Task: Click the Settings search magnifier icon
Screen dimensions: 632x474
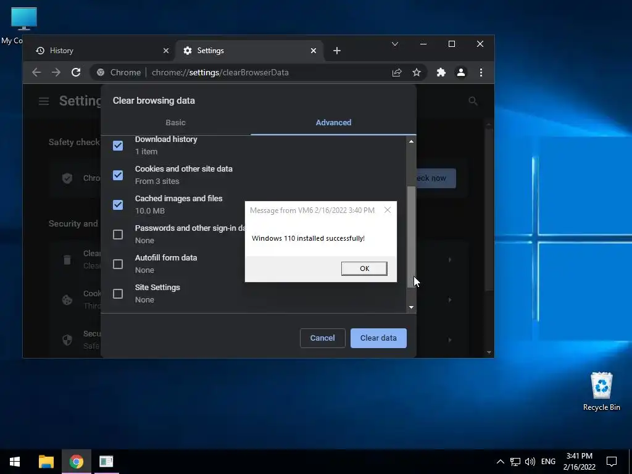Action: [473, 101]
